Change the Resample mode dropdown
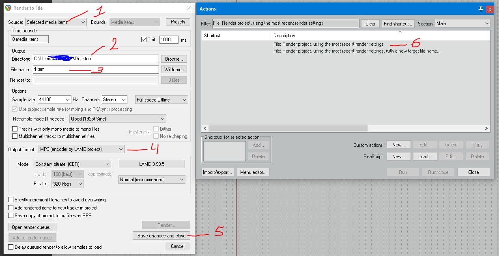The width and height of the screenshot is (499, 256). [x=117, y=119]
